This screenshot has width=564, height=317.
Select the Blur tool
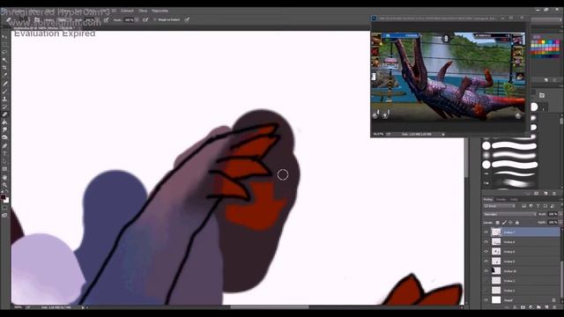[4, 129]
